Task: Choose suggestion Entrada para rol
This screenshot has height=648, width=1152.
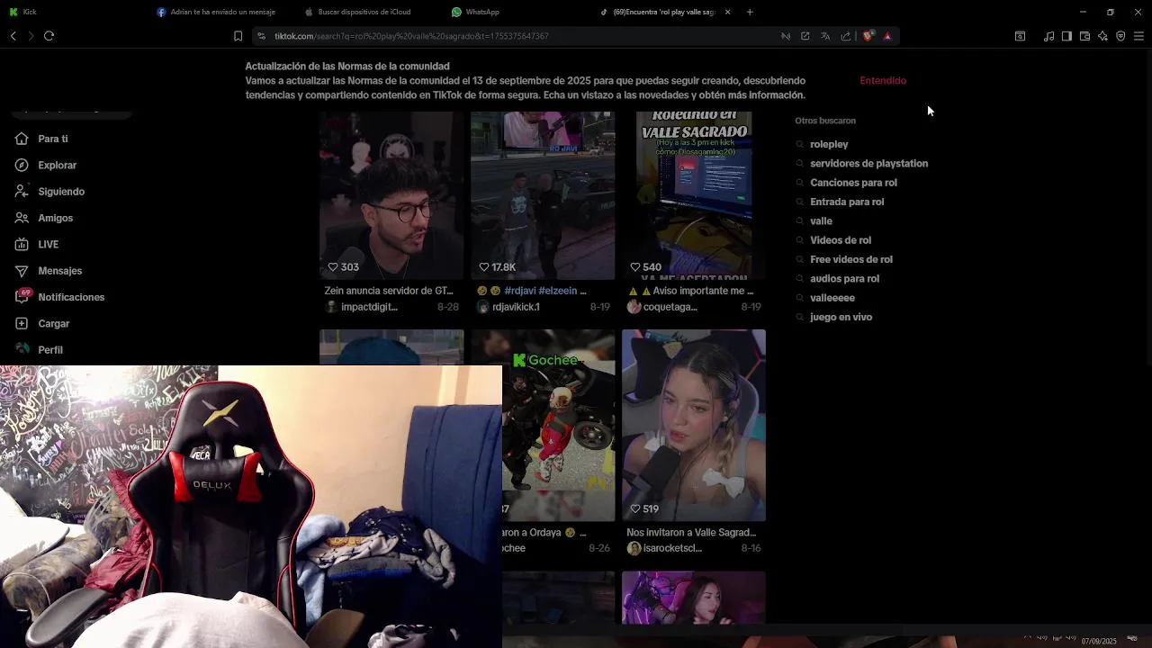Action: click(847, 202)
